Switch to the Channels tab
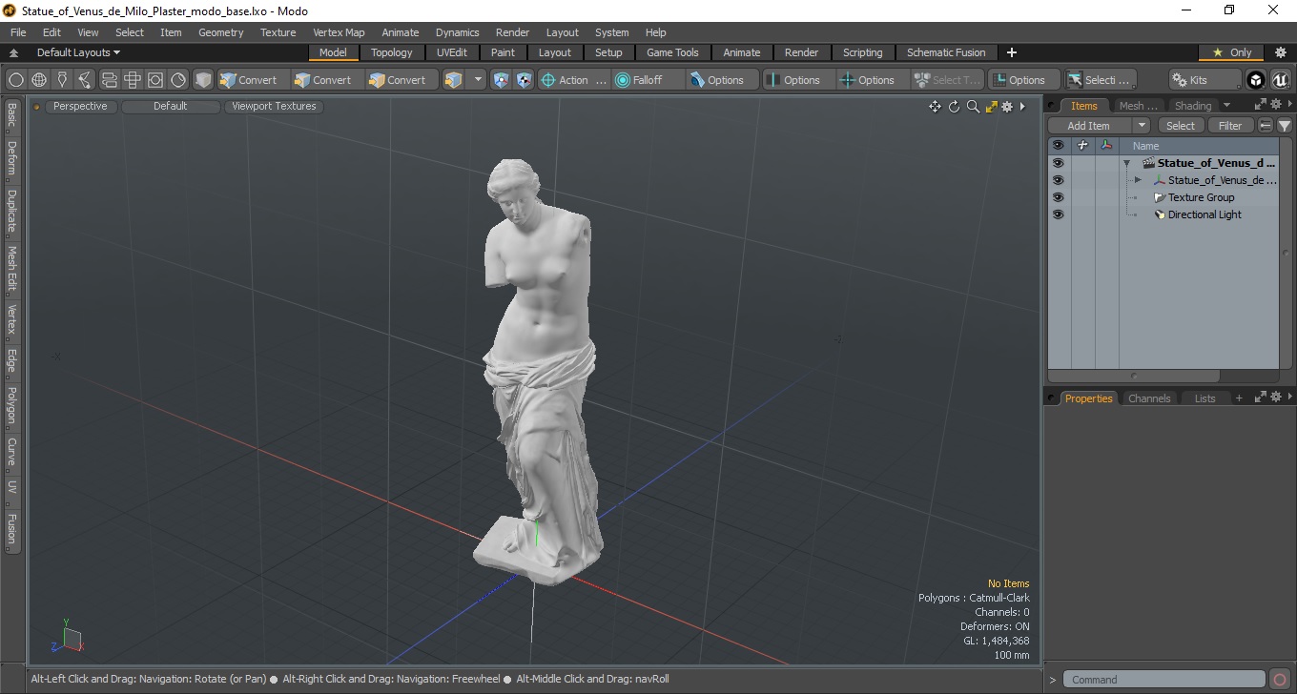The image size is (1297, 694). coord(1149,398)
